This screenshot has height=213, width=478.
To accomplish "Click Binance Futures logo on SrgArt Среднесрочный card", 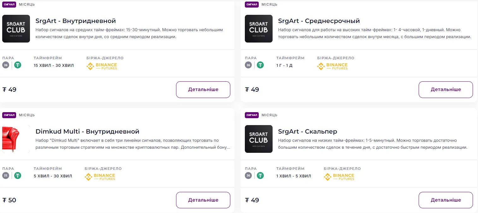I will coord(332,66).
